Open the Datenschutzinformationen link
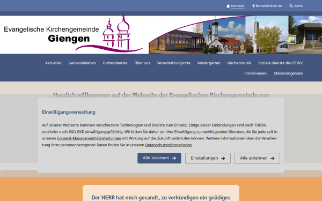The image size is (322, 201). [169, 145]
